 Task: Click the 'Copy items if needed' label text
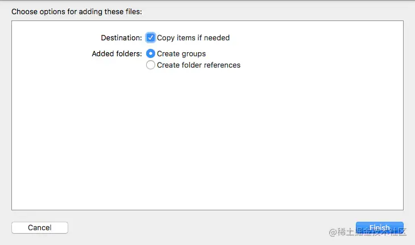click(x=193, y=38)
